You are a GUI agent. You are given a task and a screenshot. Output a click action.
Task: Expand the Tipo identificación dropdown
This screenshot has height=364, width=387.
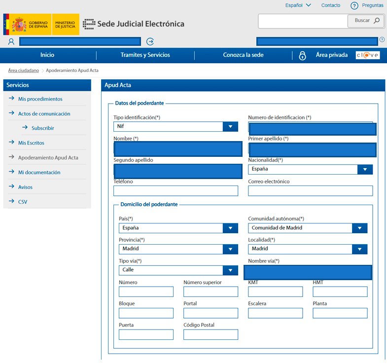tap(230, 127)
